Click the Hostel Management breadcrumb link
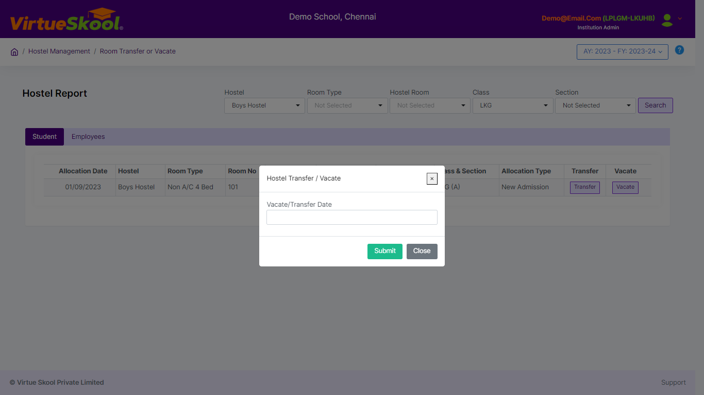Screen dimensions: 704x395 (x=59, y=51)
